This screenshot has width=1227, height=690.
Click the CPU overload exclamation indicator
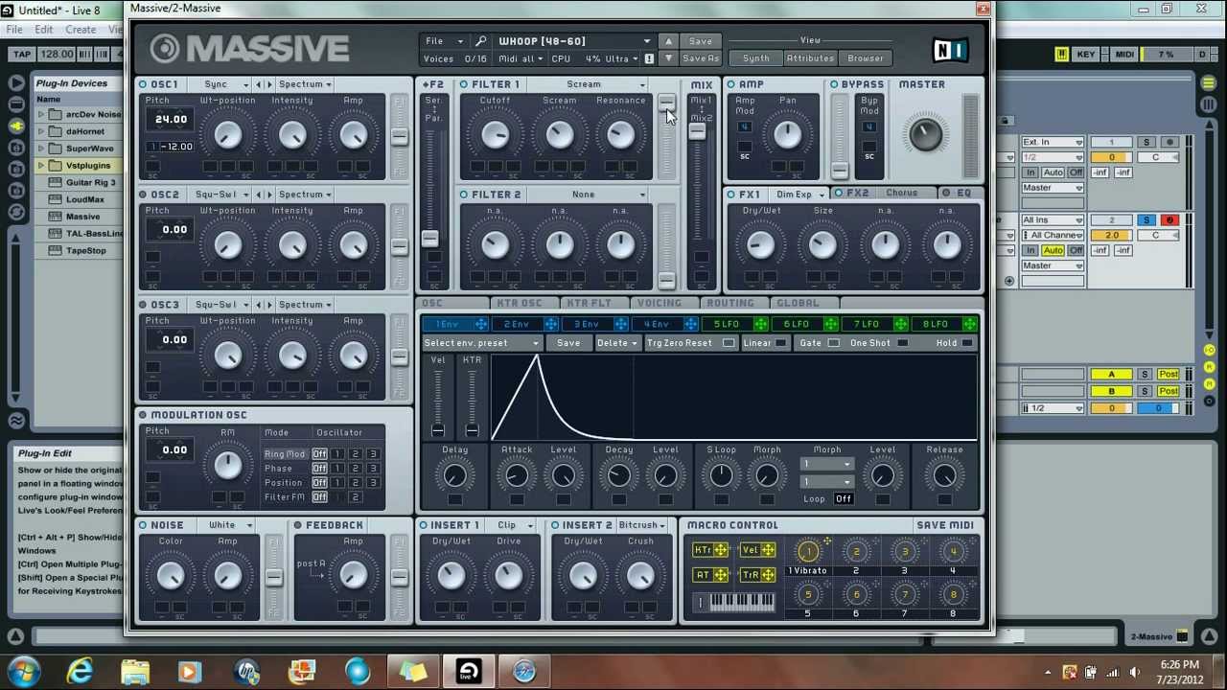click(x=649, y=59)
